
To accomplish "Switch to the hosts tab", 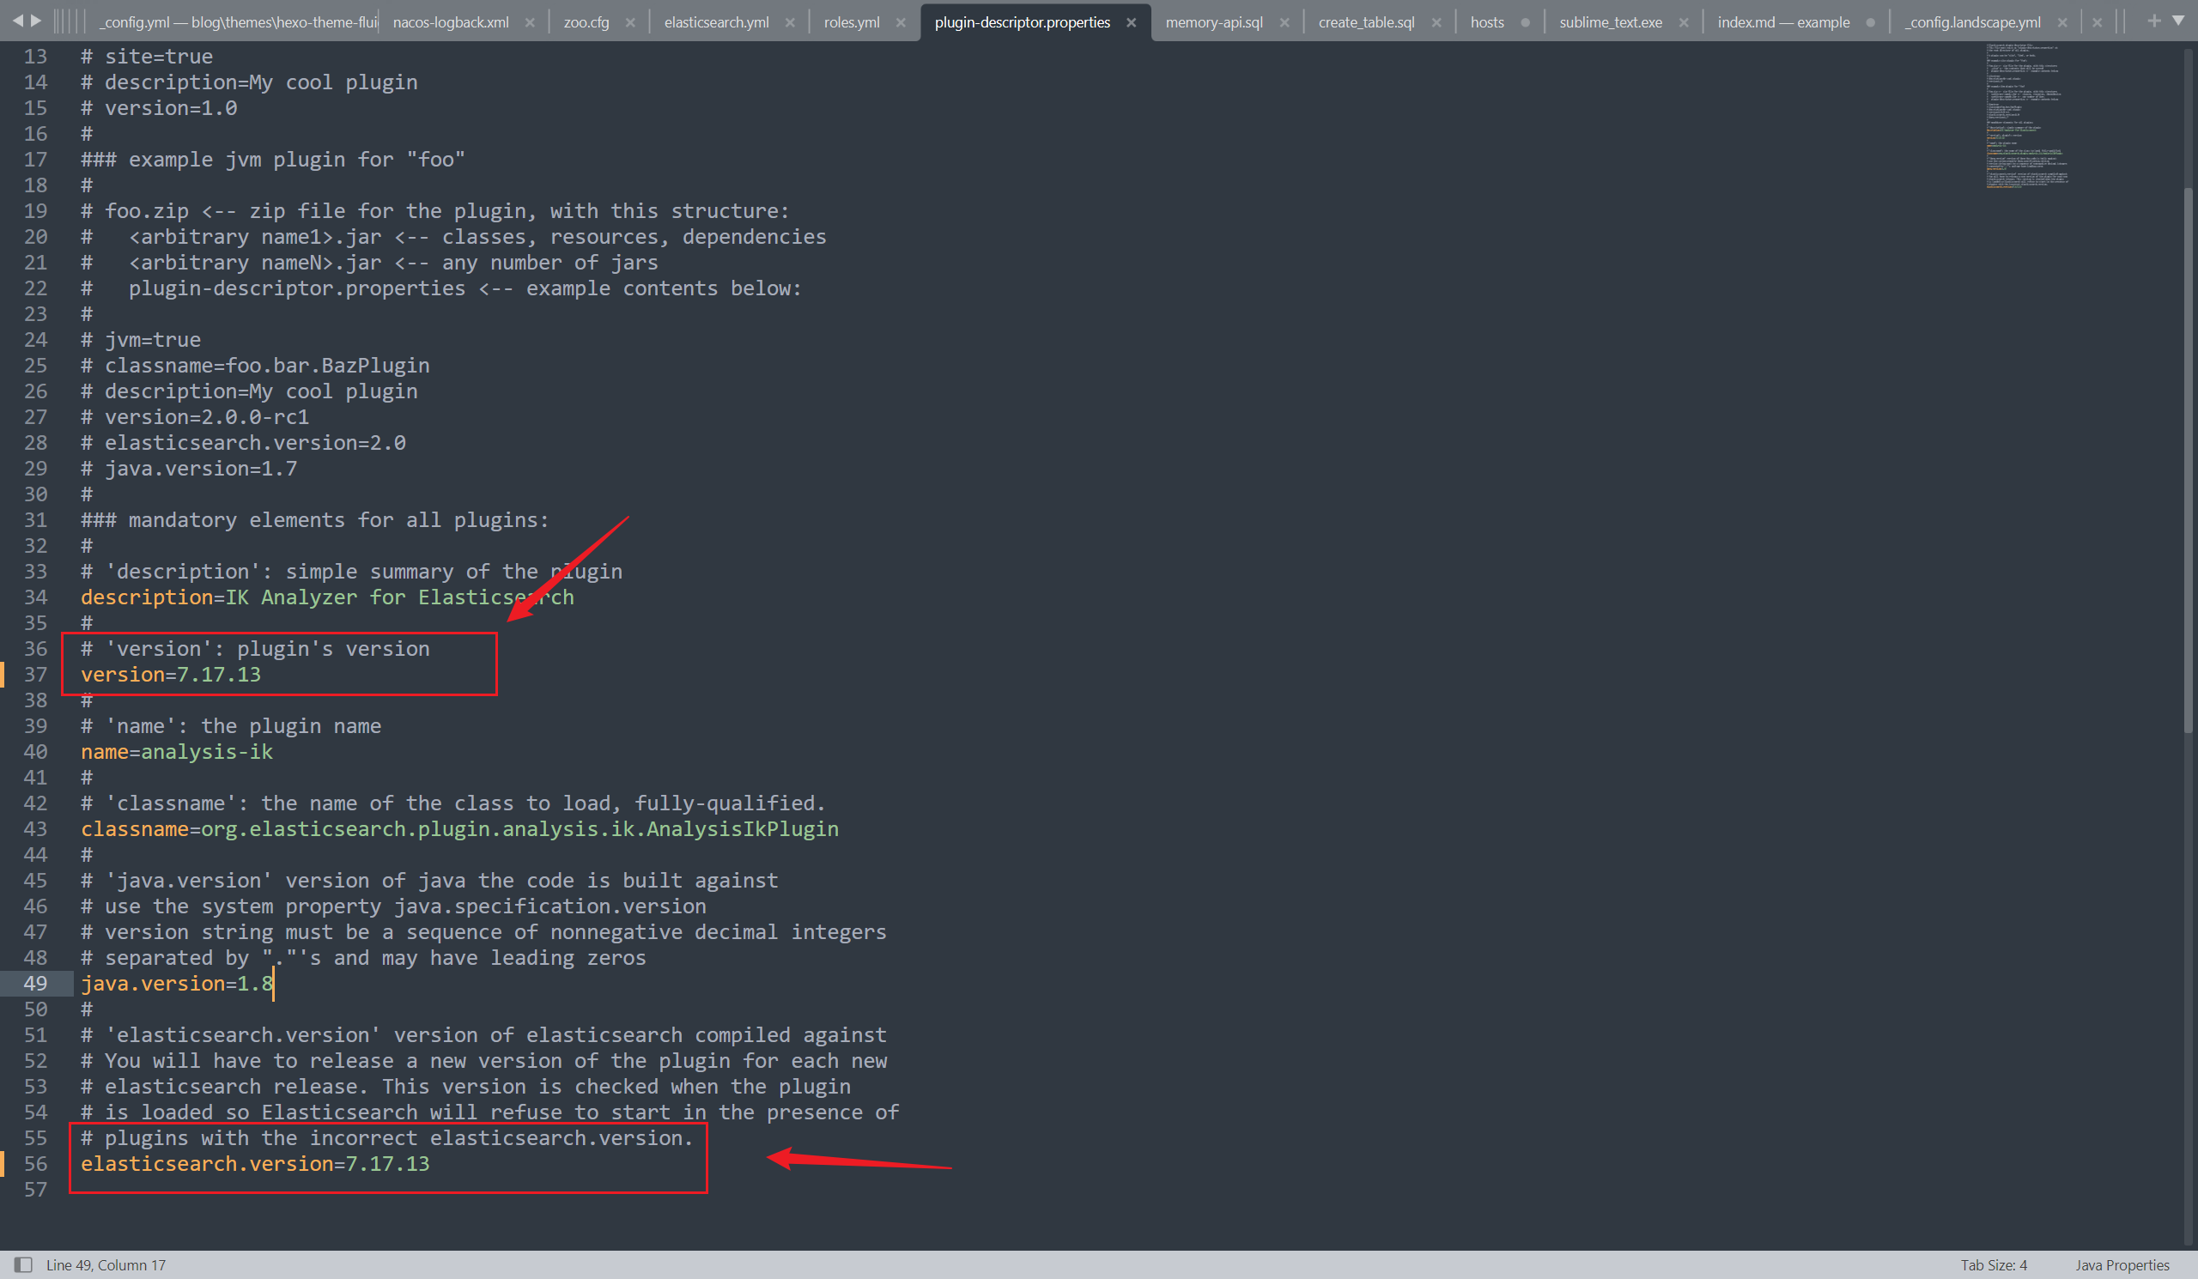I will click(1487, 21).
